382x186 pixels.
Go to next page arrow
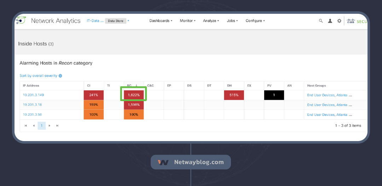coord(50,126)
